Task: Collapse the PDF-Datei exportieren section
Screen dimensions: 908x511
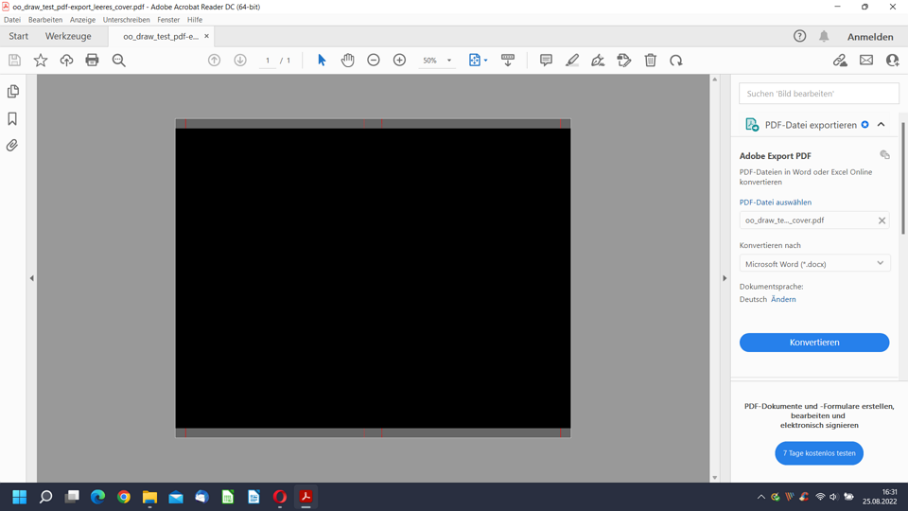Action: (881, 125)
